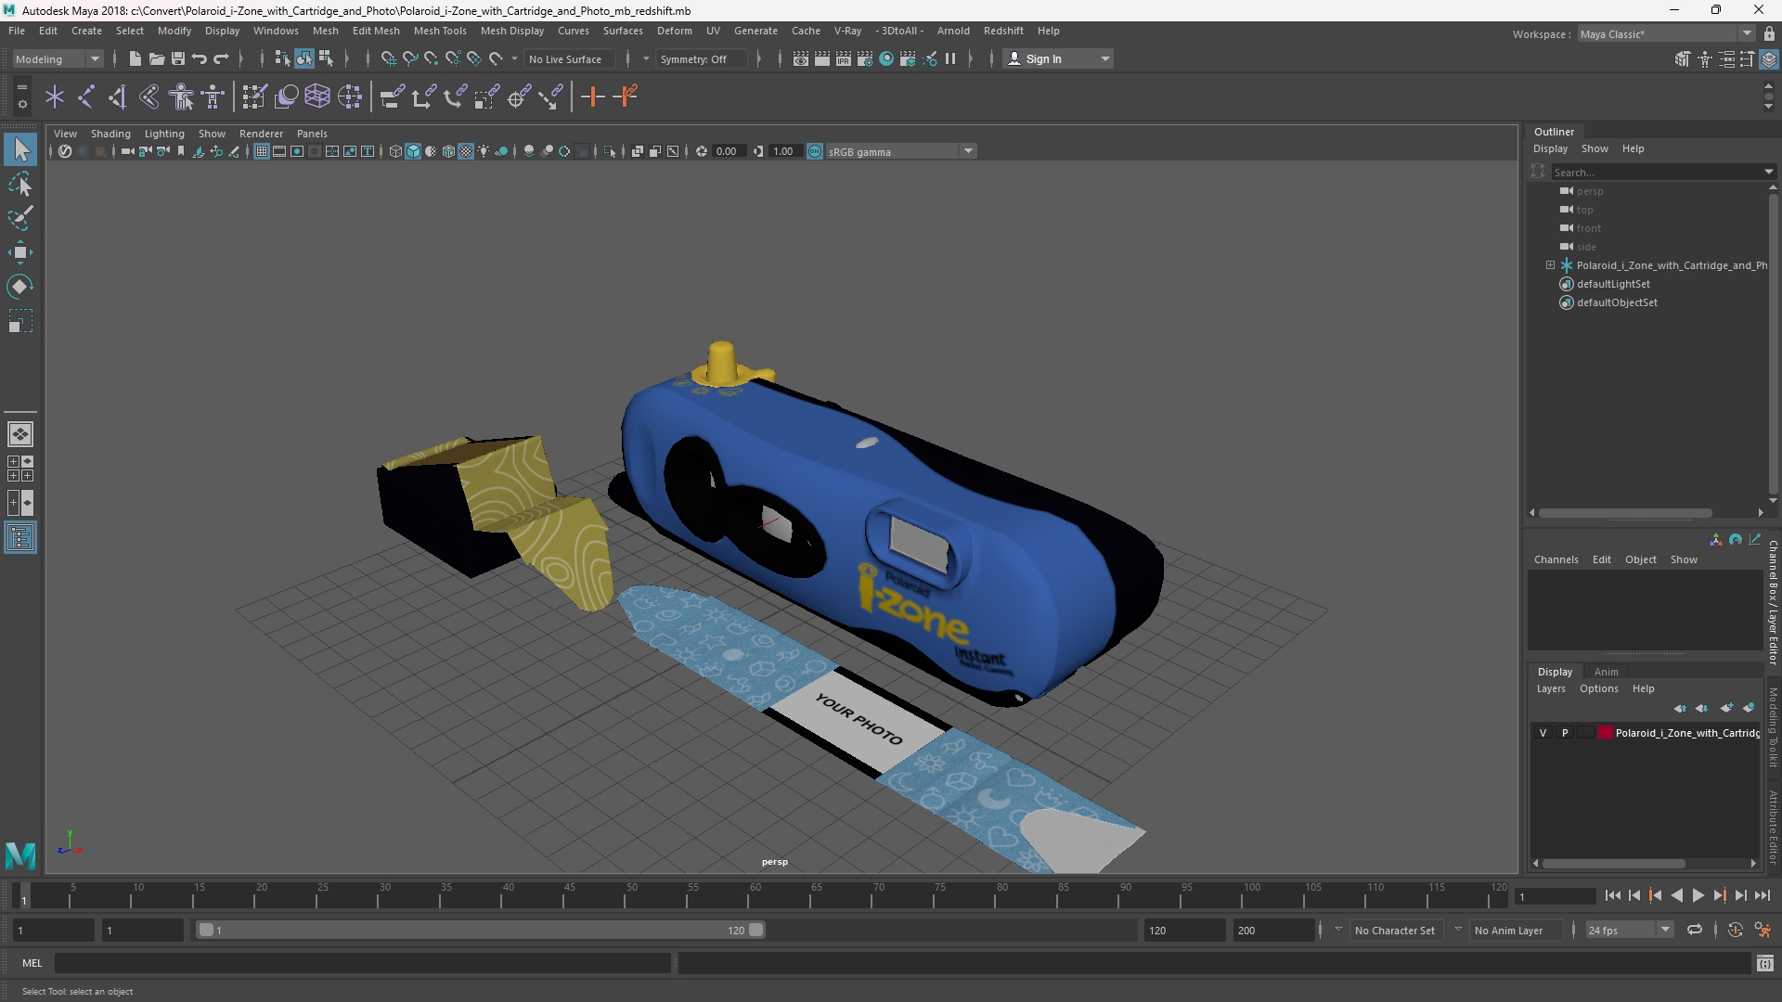Open the 24 fps frame rate dropdown

[x=1629, y=930]
